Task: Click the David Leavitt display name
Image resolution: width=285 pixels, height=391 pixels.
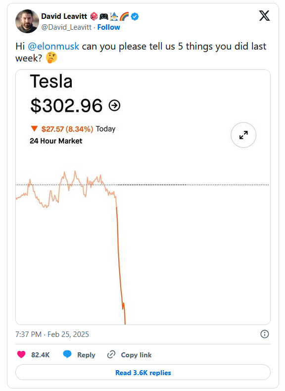Action: (64, 16)
